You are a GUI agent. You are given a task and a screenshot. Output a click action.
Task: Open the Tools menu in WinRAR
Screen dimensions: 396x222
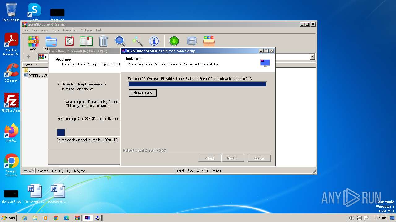[x=56, y=30]
